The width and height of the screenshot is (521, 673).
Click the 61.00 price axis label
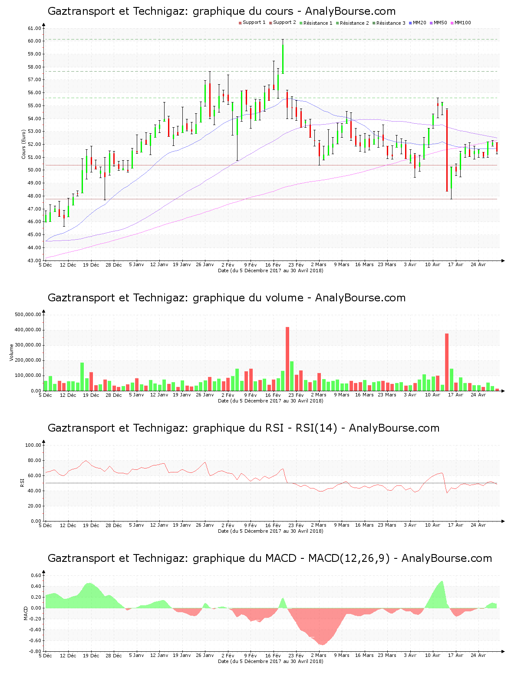pos(34,28)
